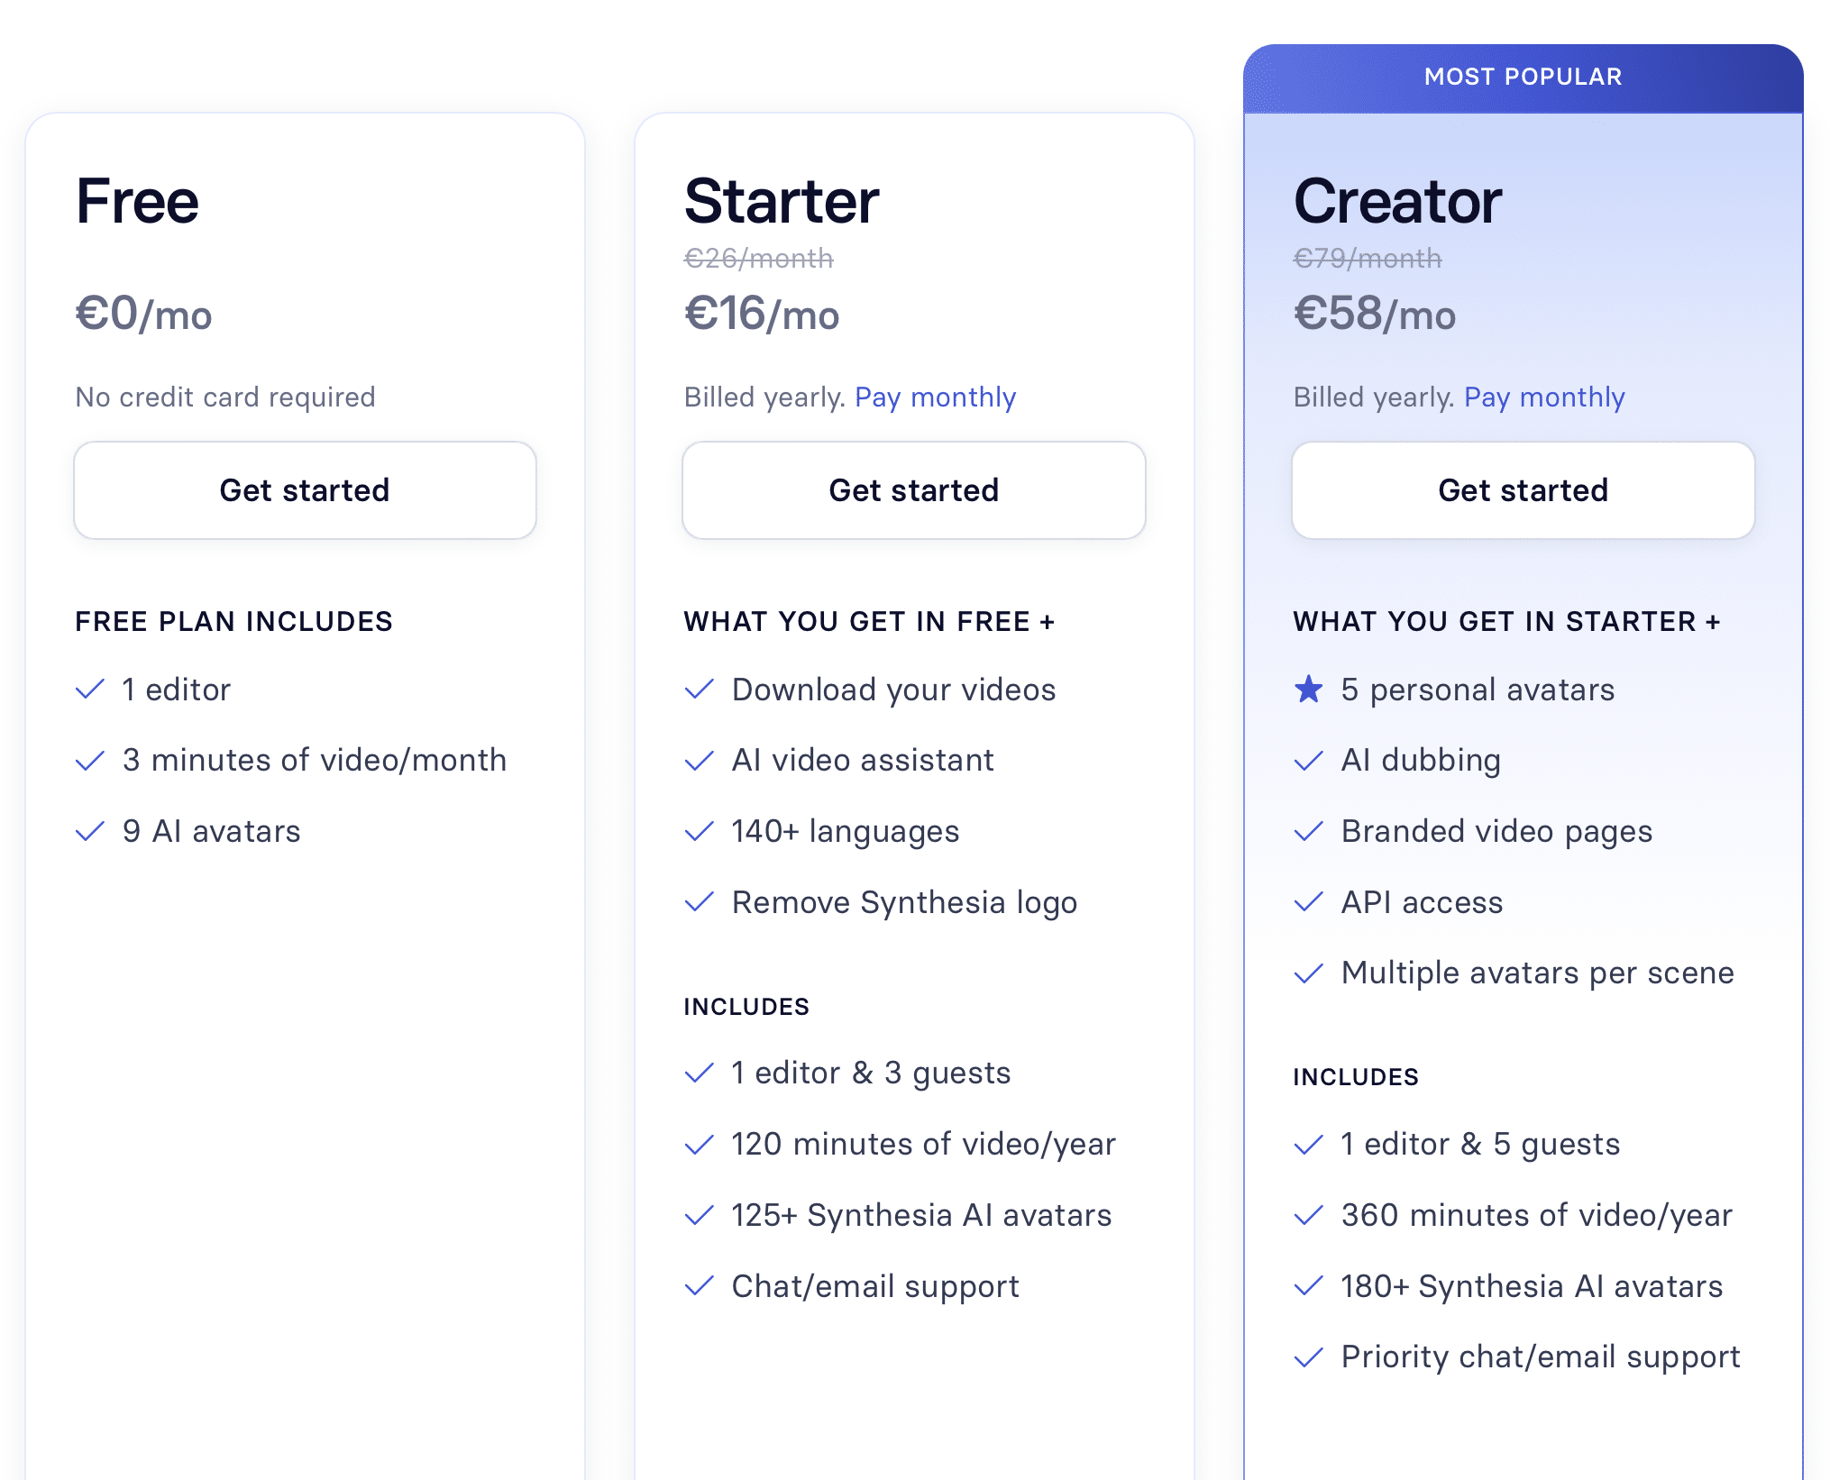Click the Creator plan title
Screen dimensions: 1830x1480
1397,201
